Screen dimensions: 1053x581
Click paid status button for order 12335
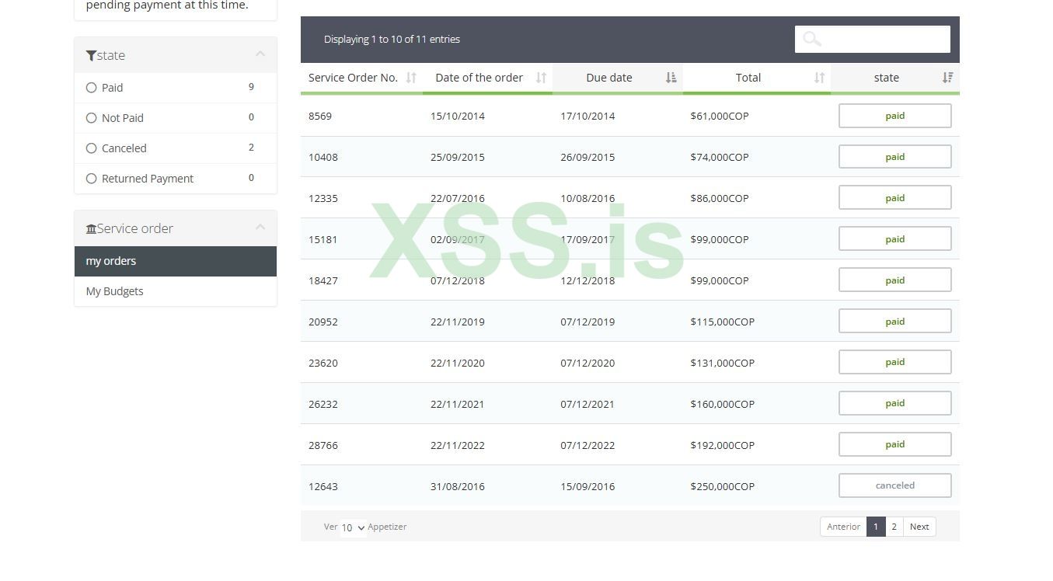[x=895, y=198]
